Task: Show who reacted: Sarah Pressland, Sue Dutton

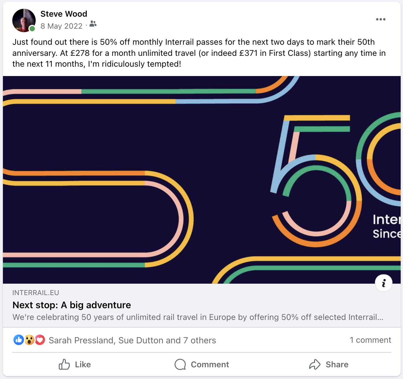Action: tap(132, 340)
